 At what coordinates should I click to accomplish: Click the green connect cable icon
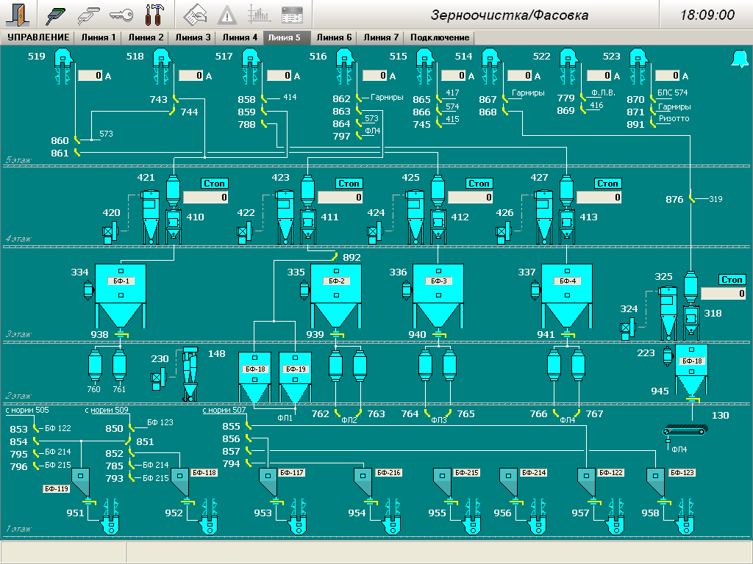57,14
